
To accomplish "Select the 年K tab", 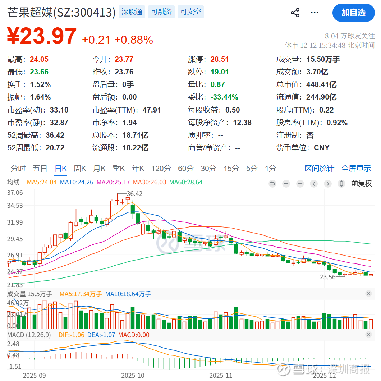I will [138, 168].
